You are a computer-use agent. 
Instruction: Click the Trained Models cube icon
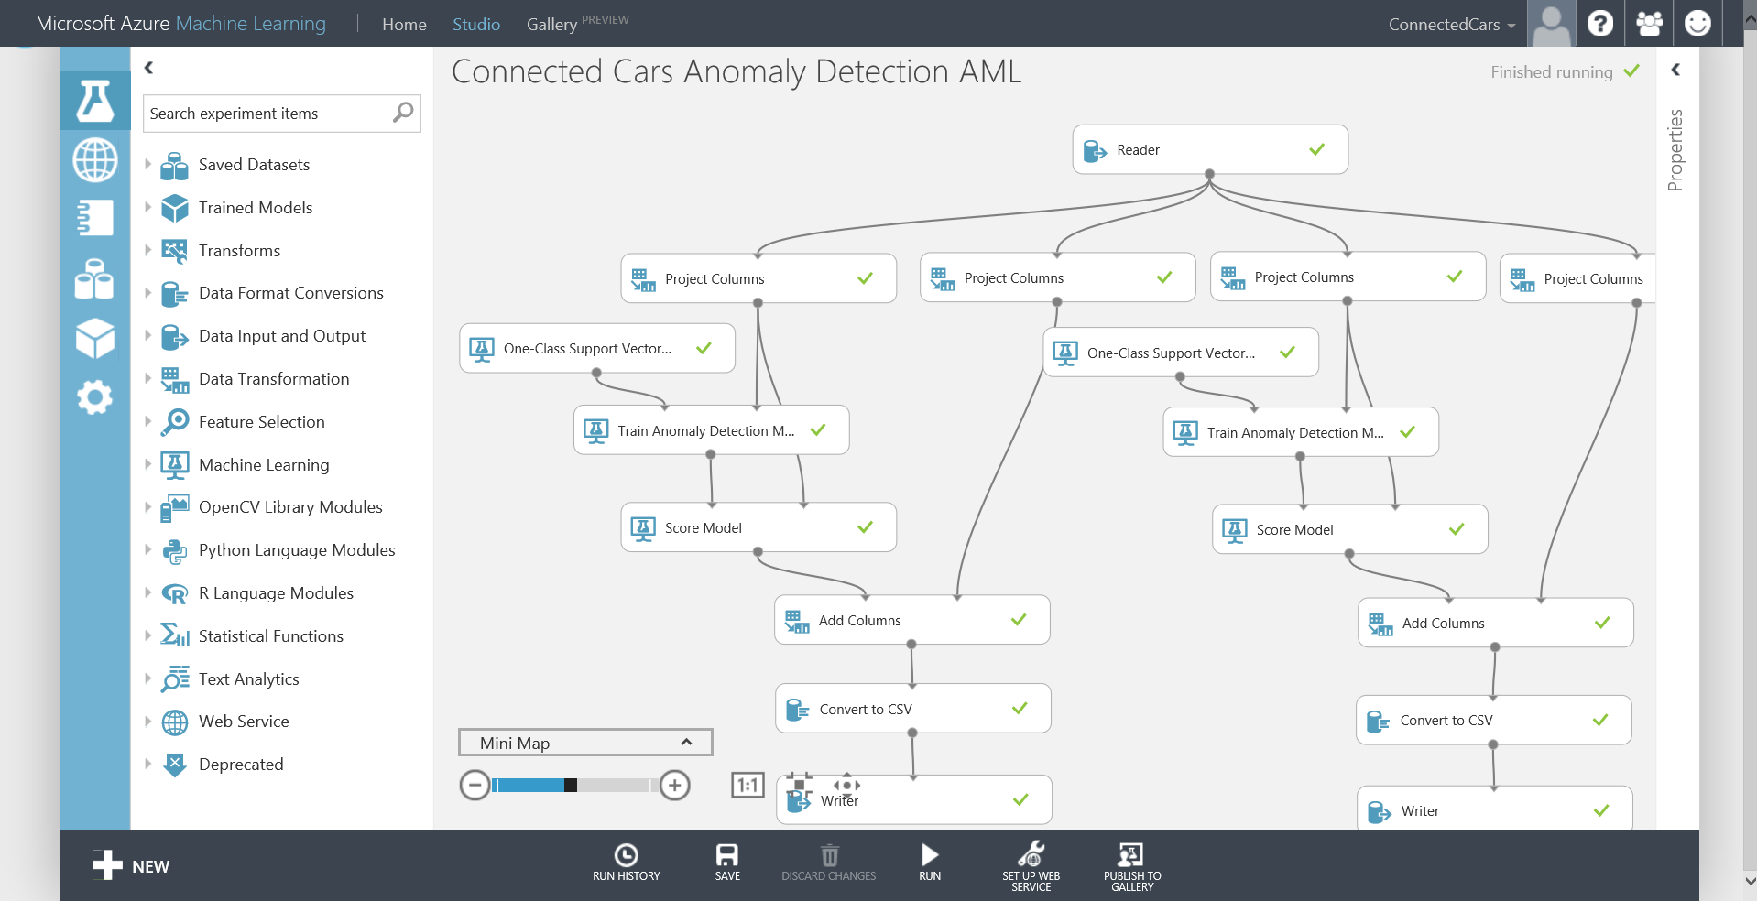pos(94,337)
